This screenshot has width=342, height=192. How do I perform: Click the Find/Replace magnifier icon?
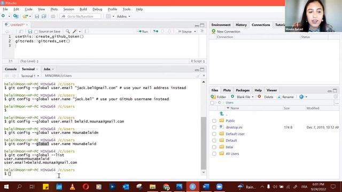[x=68, y=31]
